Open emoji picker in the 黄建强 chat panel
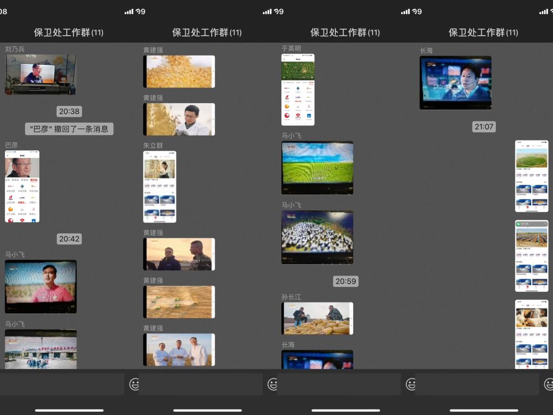The image size is (553, 415). tap(272, 384)
